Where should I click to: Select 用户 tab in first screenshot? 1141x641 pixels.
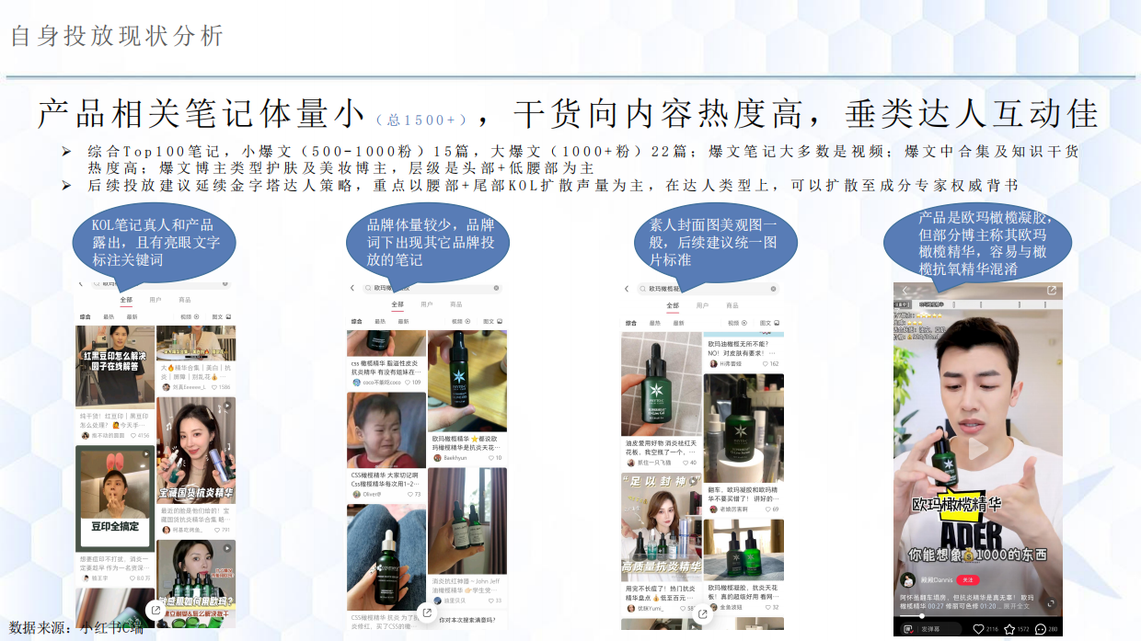tap(156, 300)
